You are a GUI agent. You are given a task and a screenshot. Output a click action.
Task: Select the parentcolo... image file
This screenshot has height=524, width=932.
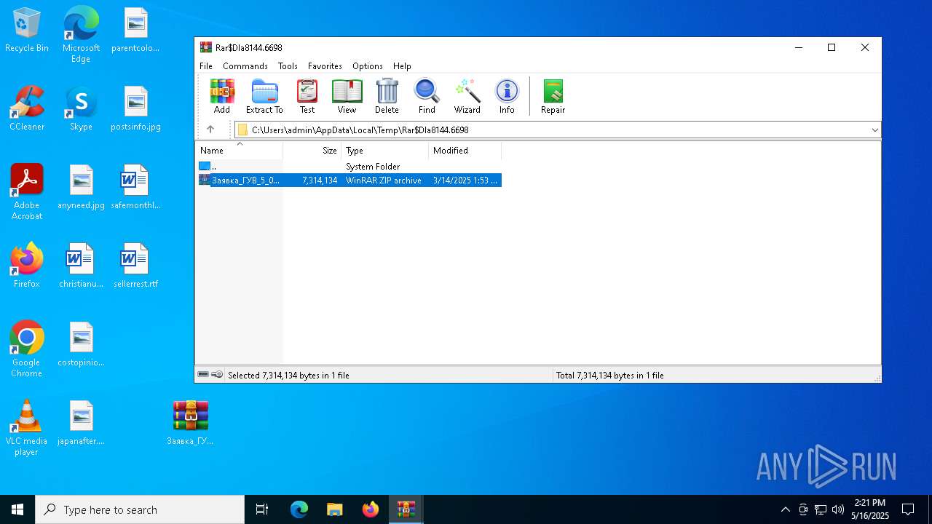(x=135, y=31)
